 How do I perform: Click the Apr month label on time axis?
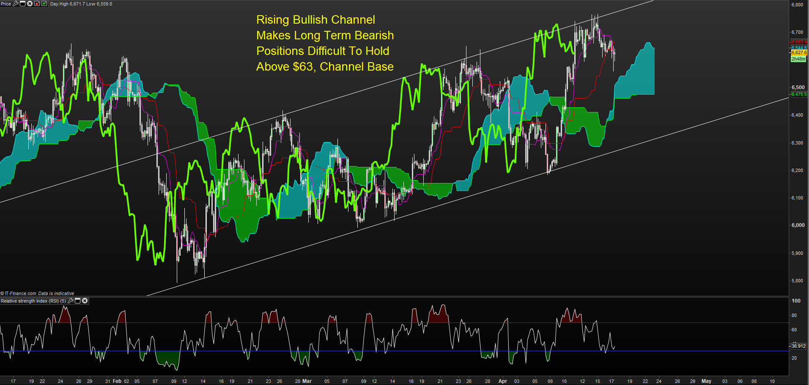point(502,381)
